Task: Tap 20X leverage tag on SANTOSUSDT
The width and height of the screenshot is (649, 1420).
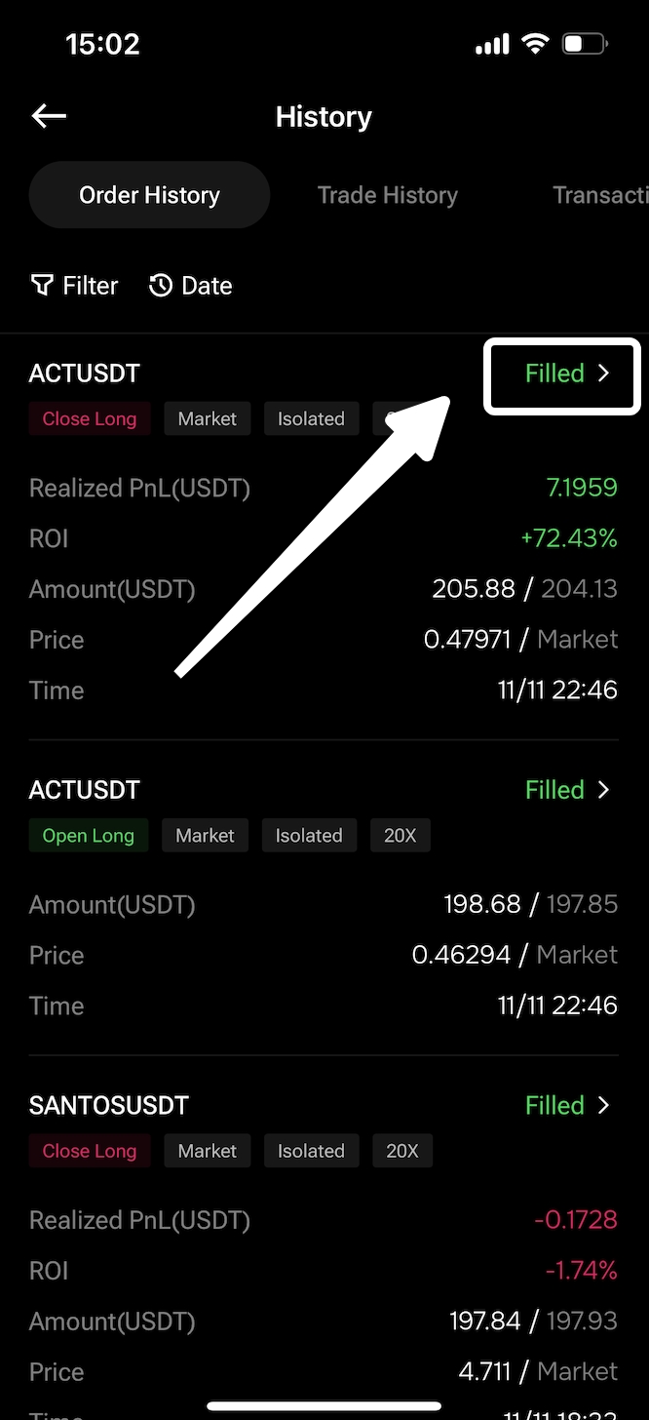Action: coord(402,1151)
